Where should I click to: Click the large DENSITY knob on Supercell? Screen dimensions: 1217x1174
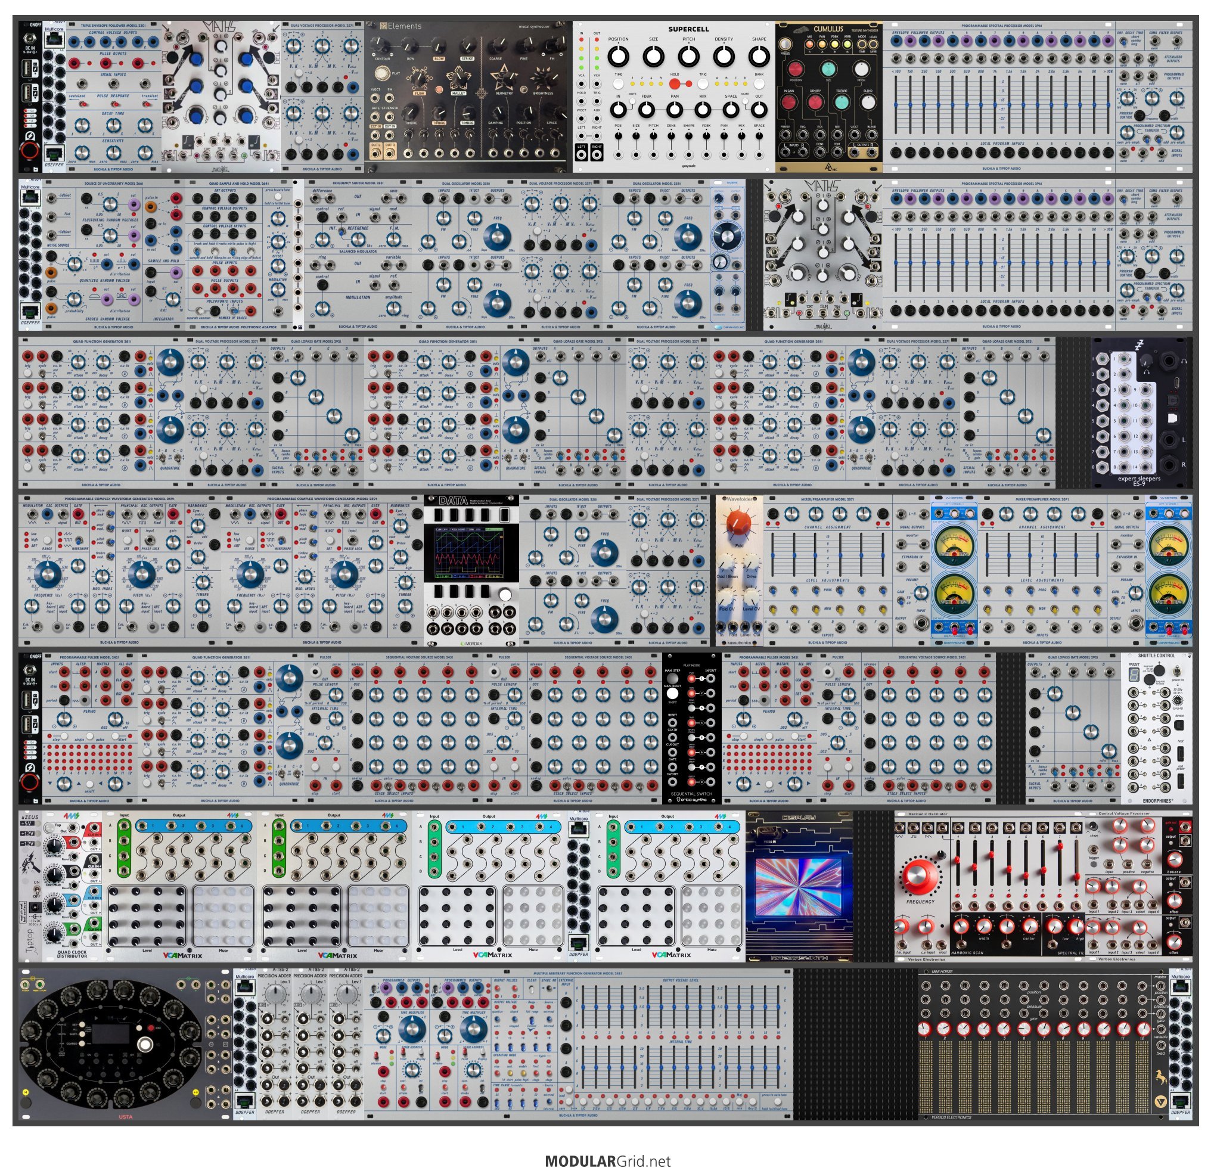(724, 57)
